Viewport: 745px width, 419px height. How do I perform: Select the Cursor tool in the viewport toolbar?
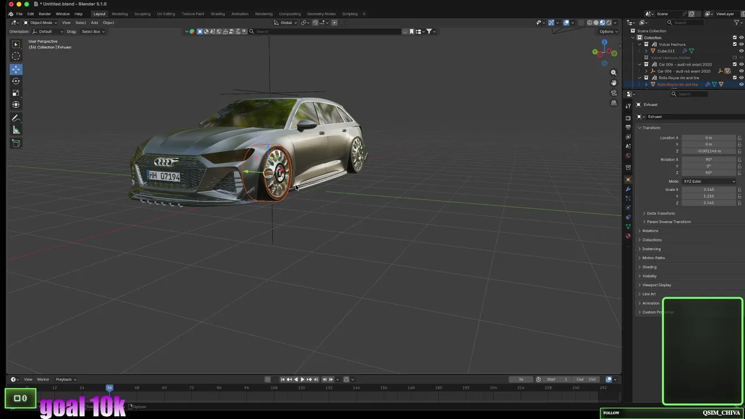[16, 56]
